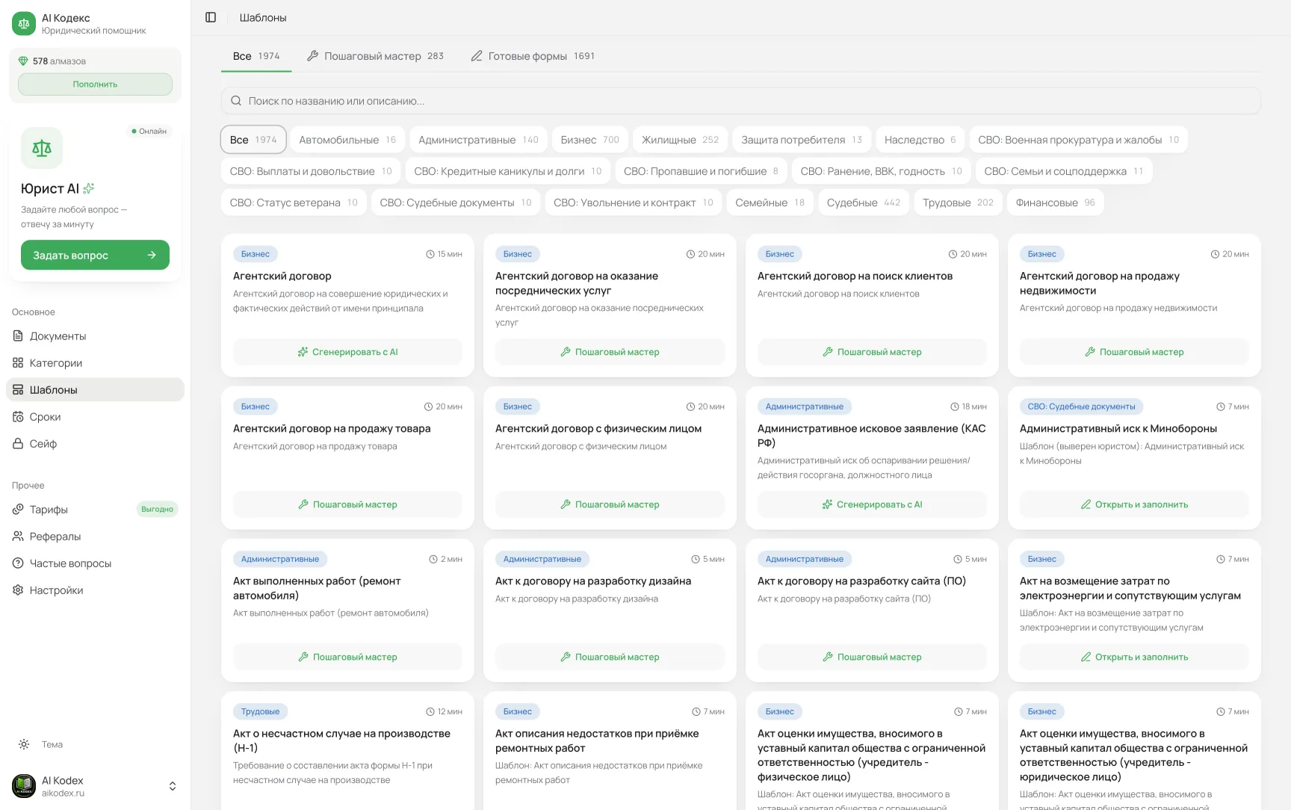Click clock icon on Административный иск к Минобороны card
This screenshot has width=1291, height=810.
[1221, 406]
